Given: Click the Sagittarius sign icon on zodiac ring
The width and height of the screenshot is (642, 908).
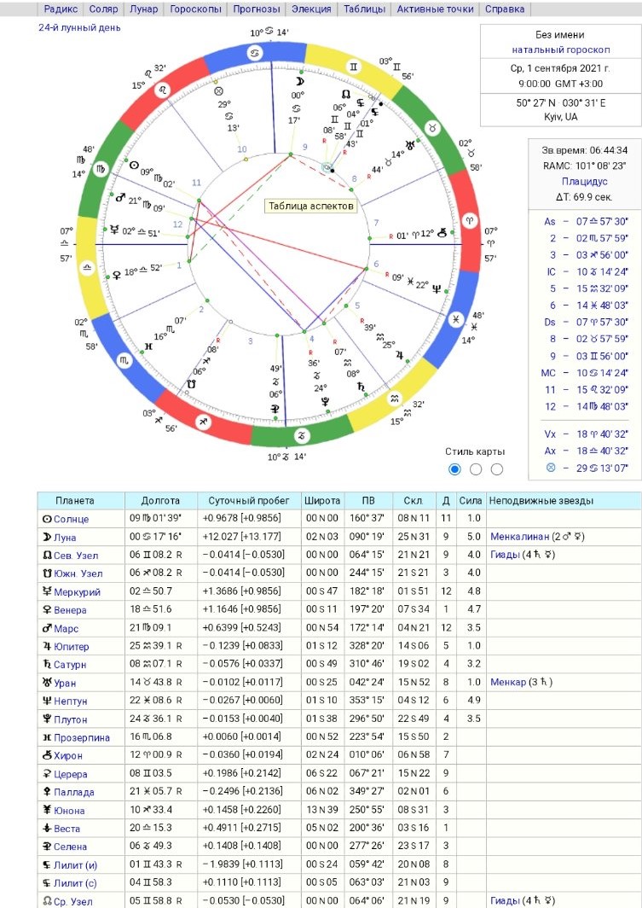Looking at the screenshot, I should coord(203,422).
